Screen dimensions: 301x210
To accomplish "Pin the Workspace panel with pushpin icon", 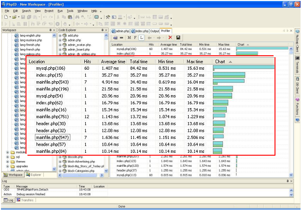I will (51, 30).
